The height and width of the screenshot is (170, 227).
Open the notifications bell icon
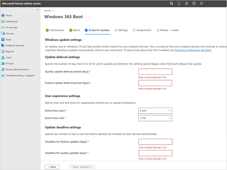point(179,3)
